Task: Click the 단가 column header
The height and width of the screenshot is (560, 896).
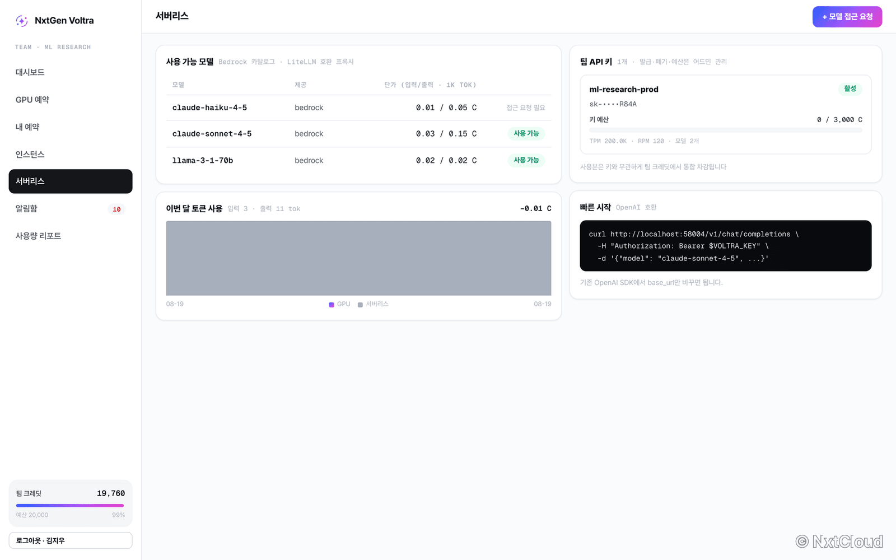Action: coord(430,85)
